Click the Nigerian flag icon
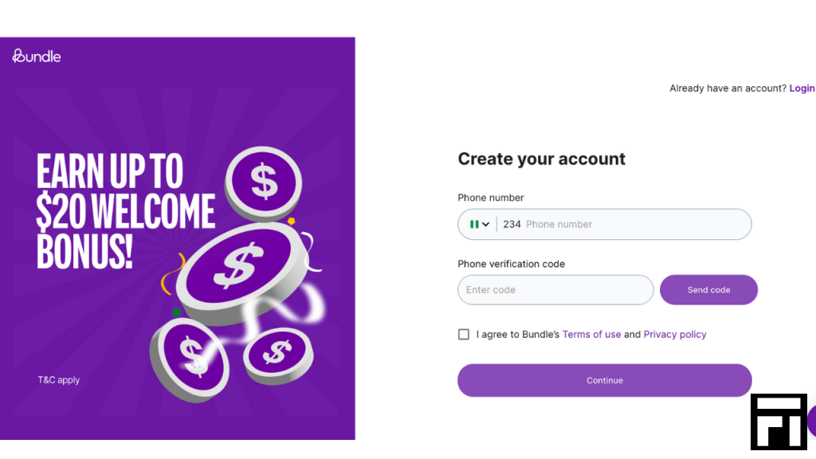 474,224
